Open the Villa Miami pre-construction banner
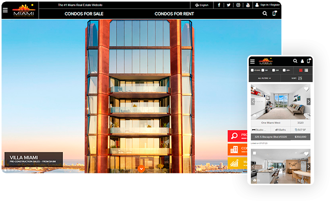The width and height of the screenshot is (330, 201). point(33,159)
